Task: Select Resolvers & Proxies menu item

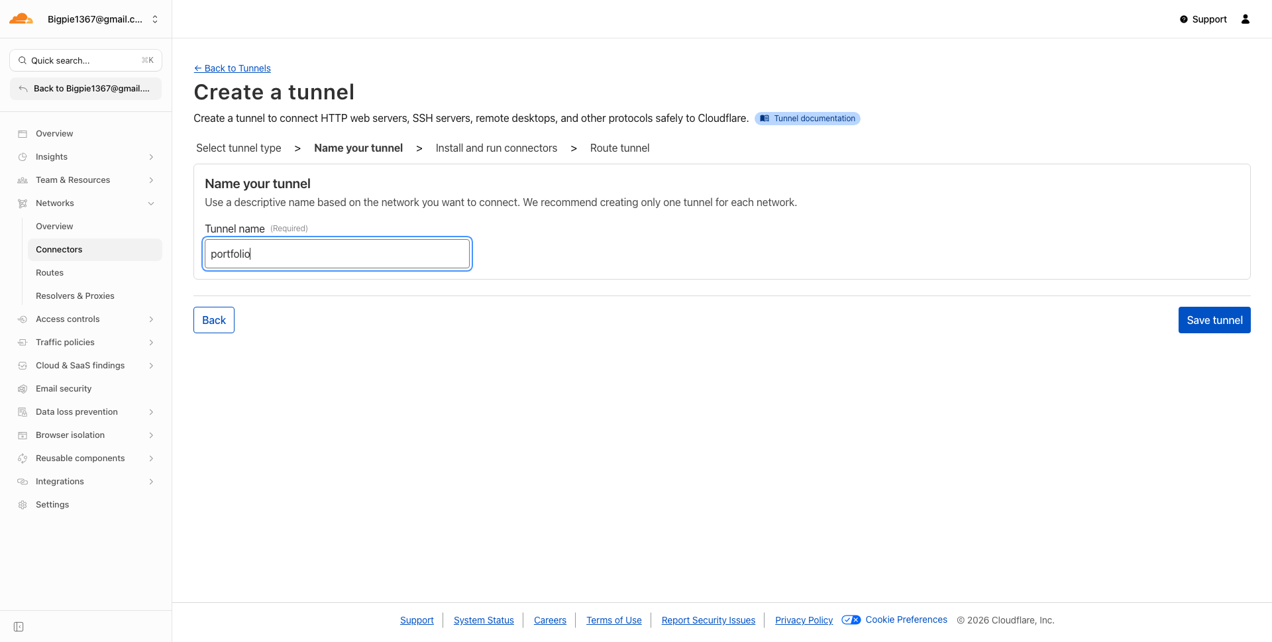Action: coord(75,296)
